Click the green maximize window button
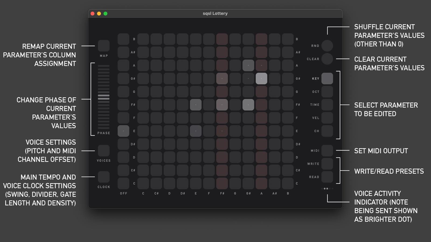 (106, 13)
